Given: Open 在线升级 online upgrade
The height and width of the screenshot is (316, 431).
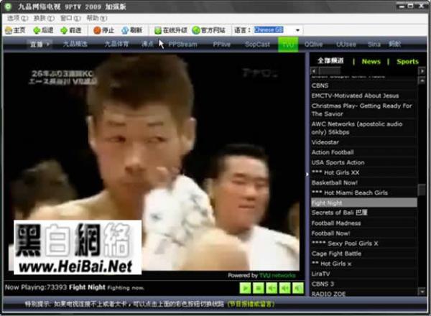Looking at the screenshot, I should [x=171, y=30].
